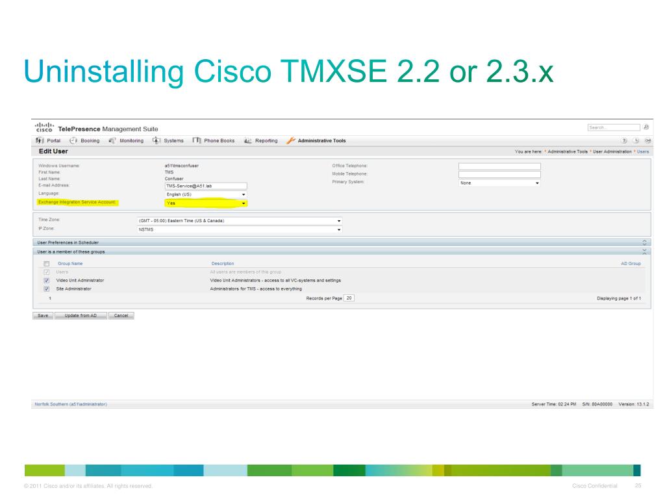The image size is (665, 499).
Task: Click the 'a51\tmsconfuser' username value
Action: pos(182,166)
